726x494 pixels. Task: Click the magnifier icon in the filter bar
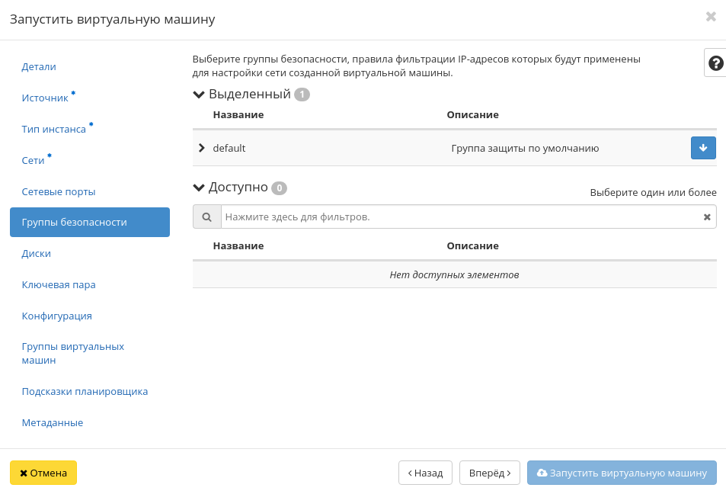coord(206,217)
